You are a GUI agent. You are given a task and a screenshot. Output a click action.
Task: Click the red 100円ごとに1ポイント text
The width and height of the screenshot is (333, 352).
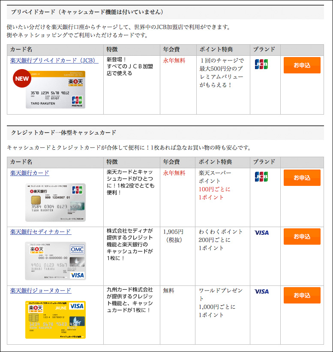pos(214,193)
